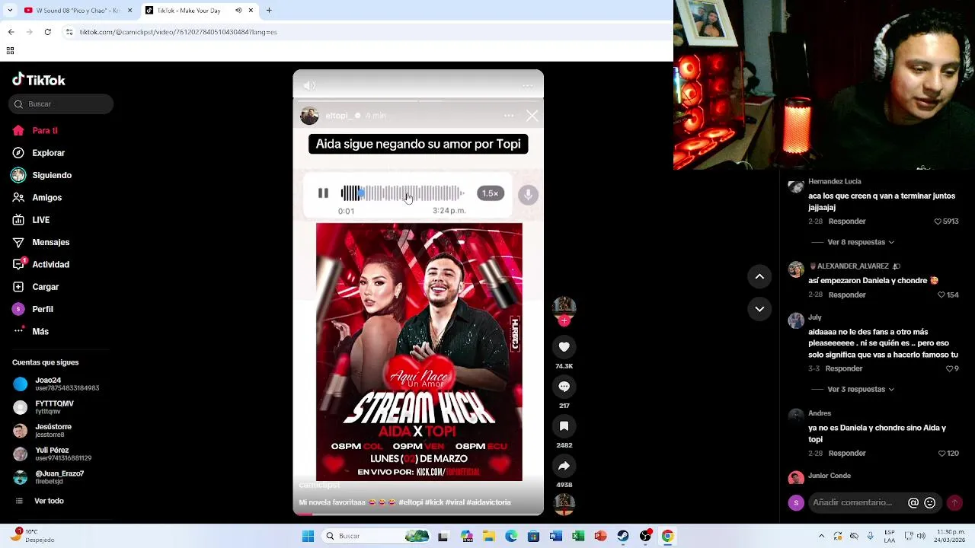Open the video creator's avatar
This screenshot has height=548, width=975.
click(564, 308)
